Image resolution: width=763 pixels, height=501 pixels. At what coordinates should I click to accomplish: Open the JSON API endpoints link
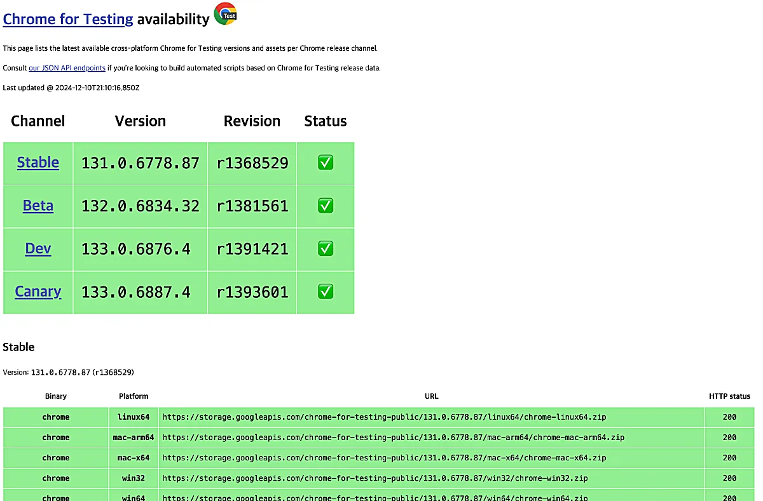click(x=67, y=68)
